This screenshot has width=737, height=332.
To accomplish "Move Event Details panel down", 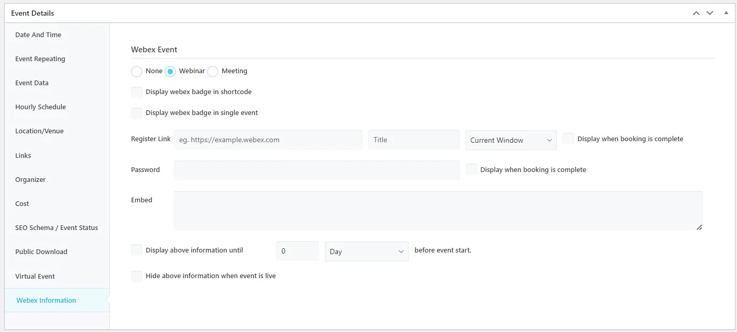I will pos(710,13).
